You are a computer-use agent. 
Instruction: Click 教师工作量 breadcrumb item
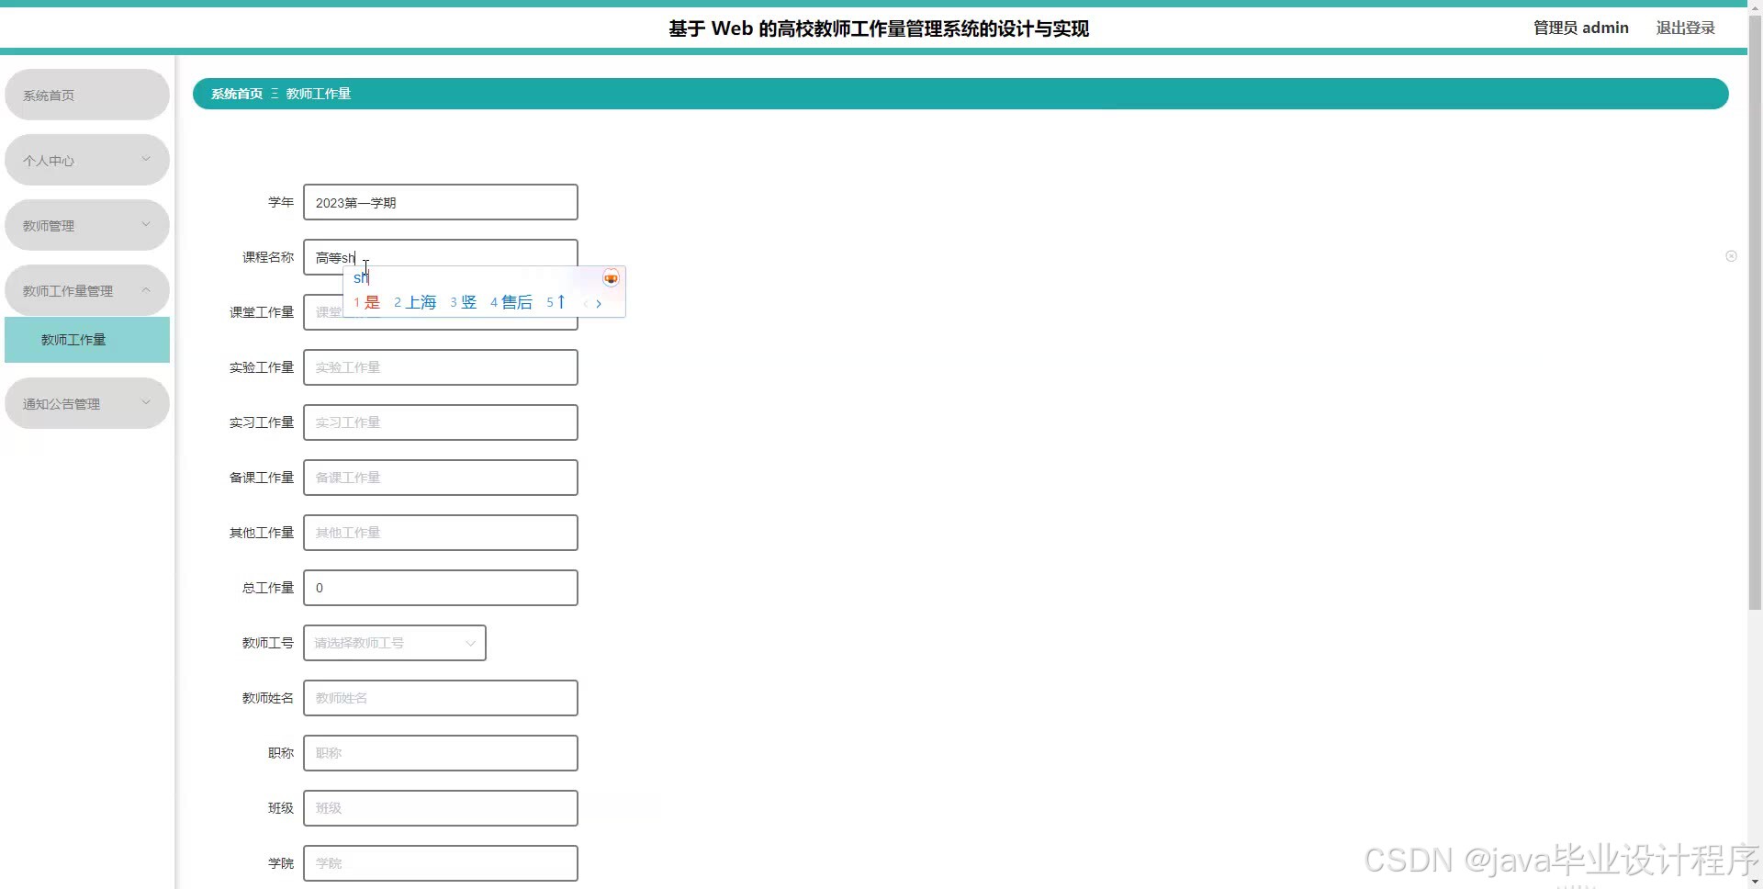319,94
